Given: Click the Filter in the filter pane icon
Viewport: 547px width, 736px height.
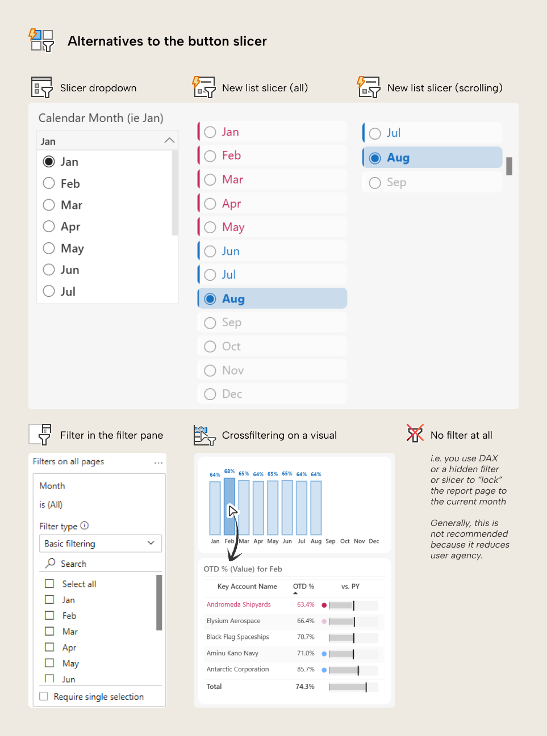Looking at the screenshot, I should (x=40, y=434).
